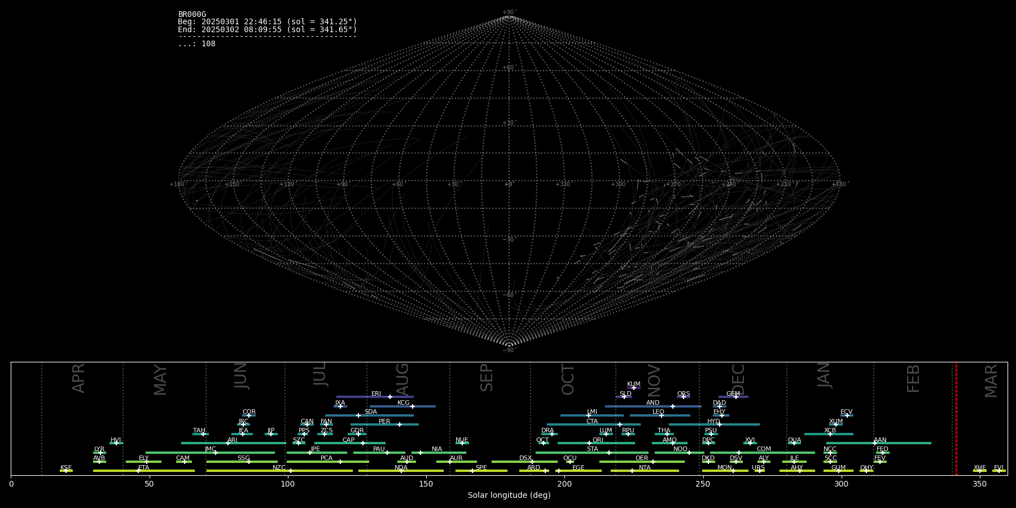Select the ETA shower label
This screenshot has width=1016, height=508.
coord(144,468)
